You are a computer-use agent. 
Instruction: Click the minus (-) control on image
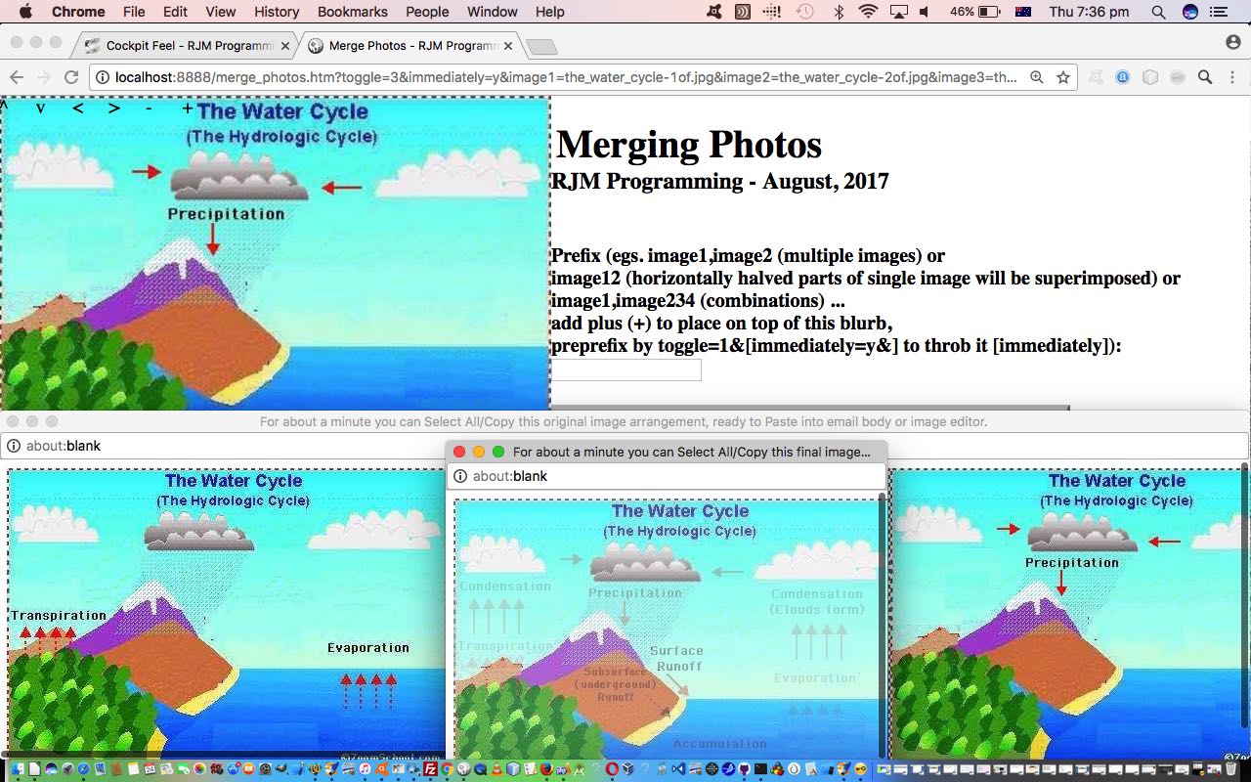pyautogui.click(x=149, y=109)
